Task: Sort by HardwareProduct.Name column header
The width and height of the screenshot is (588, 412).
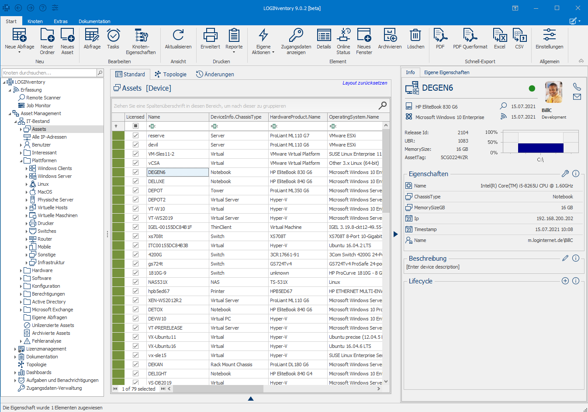Action: pos(298,117)
